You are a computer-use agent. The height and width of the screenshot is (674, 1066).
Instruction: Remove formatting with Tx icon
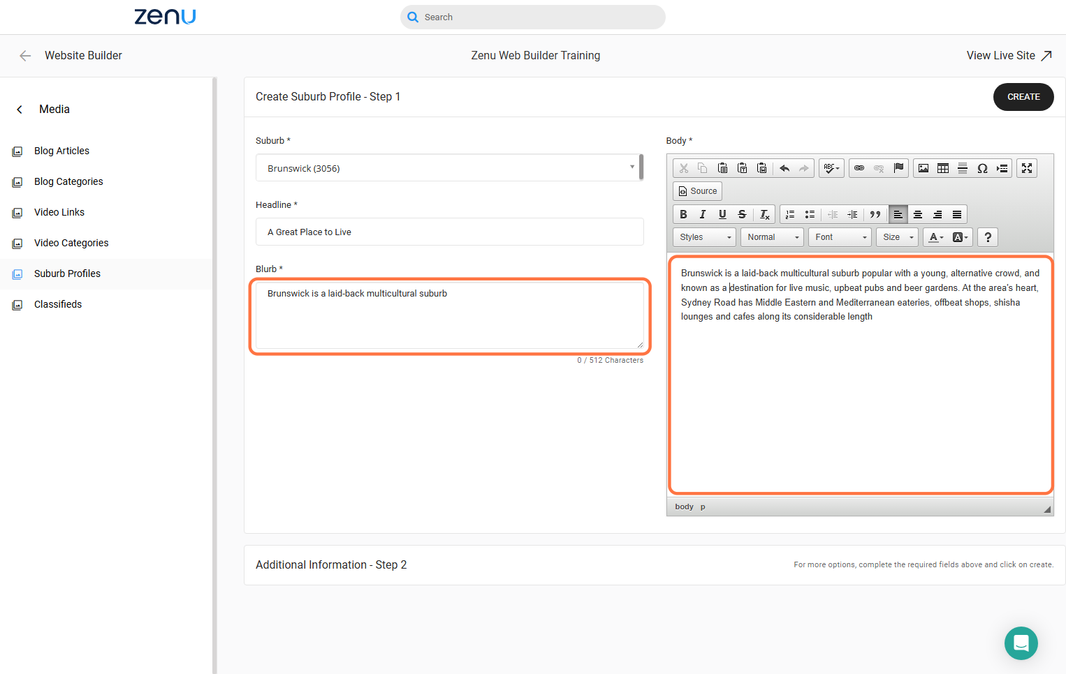[x=764, y=214]
